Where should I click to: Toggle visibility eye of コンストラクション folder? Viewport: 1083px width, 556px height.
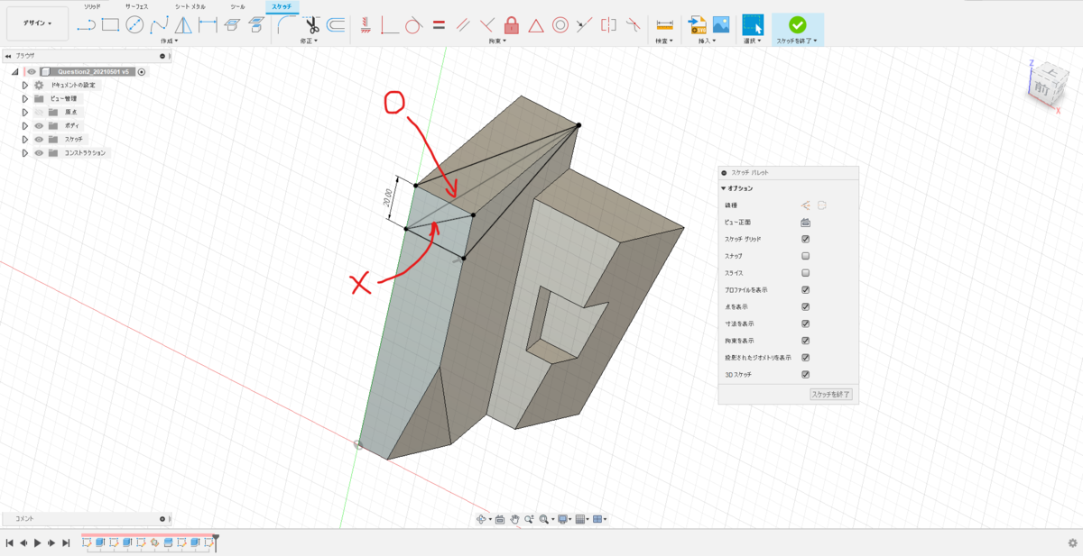pos(39,152)
